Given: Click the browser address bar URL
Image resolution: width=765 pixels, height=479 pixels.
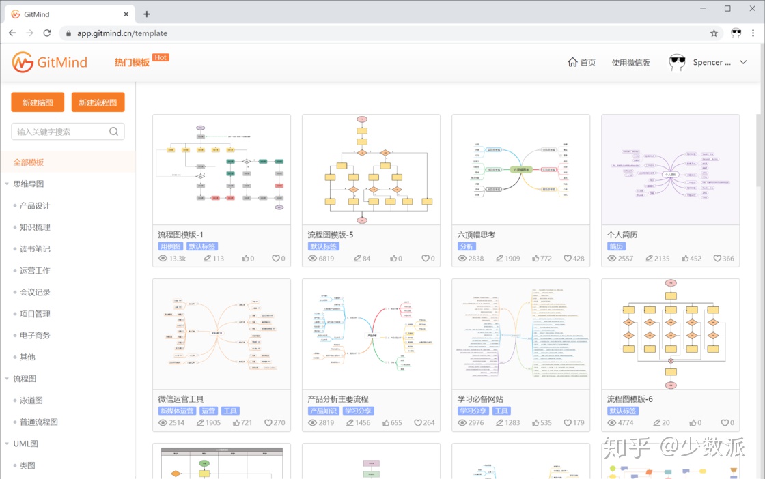Looking at the screenshot, I should (x=122, y=33).
